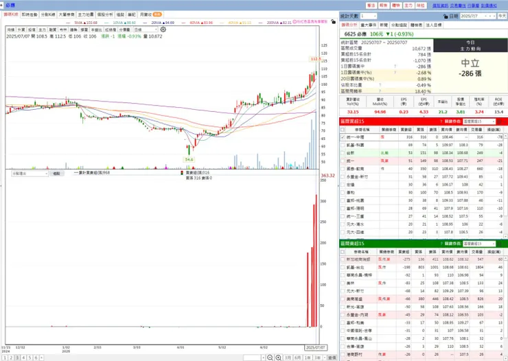Image resolution: width=508 pixels, height=361 pixels.
Task: Switch to the 即時走勢 tab
Action: pos(30,14)
